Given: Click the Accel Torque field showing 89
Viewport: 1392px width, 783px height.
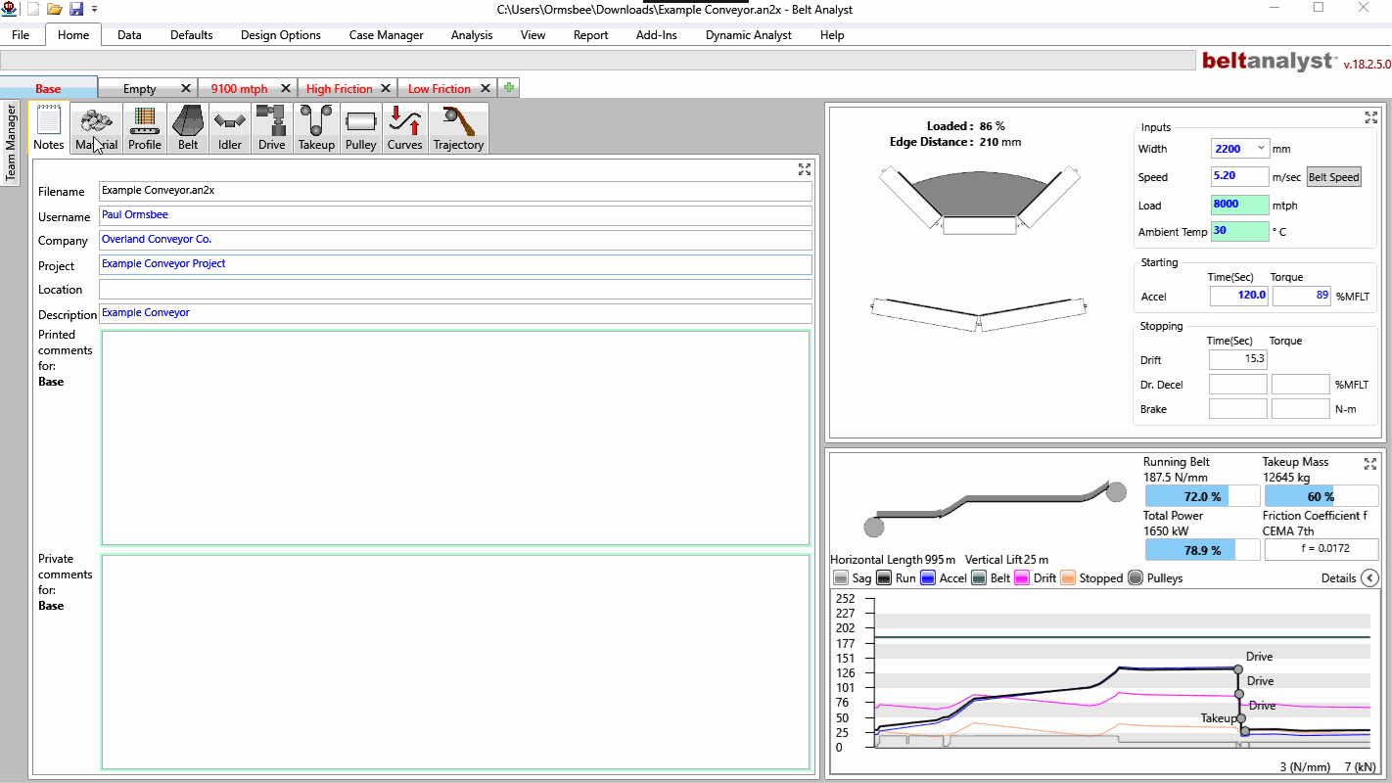Looking at the screenshot, I should coord(1301,295).
